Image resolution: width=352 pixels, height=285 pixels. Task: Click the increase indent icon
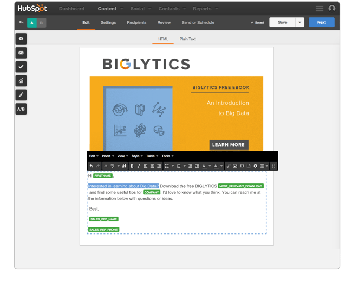pos(197,166)
